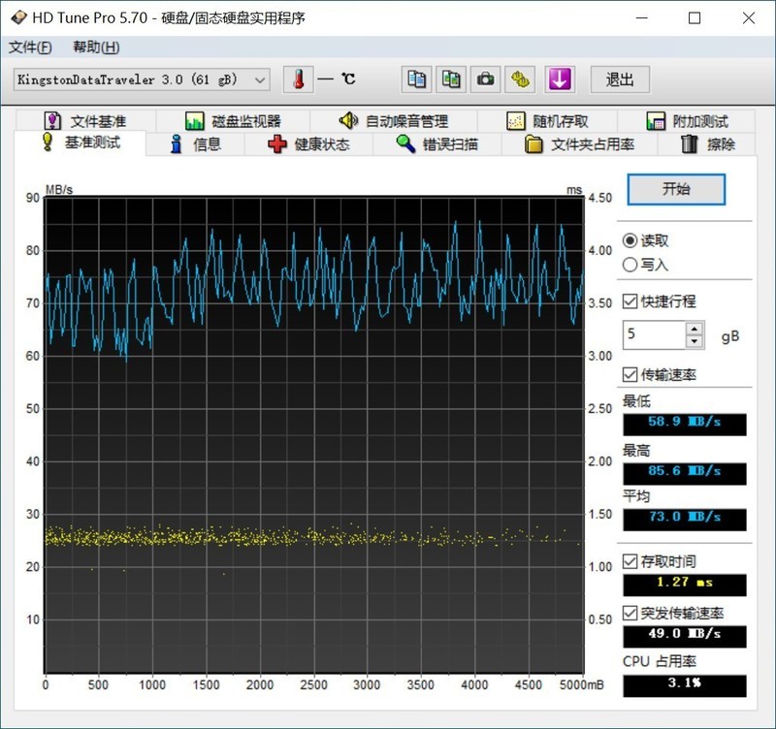Click the camera save screenshot icon

(x=486, y=79)
